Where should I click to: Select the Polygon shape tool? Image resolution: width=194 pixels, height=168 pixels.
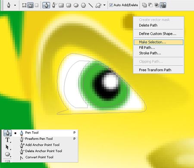pos(84,5)
